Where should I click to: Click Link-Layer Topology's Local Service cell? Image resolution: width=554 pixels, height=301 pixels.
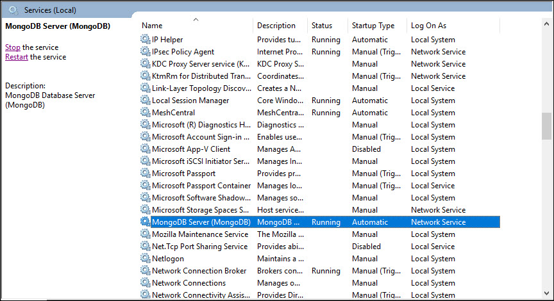tap(433, 88)
